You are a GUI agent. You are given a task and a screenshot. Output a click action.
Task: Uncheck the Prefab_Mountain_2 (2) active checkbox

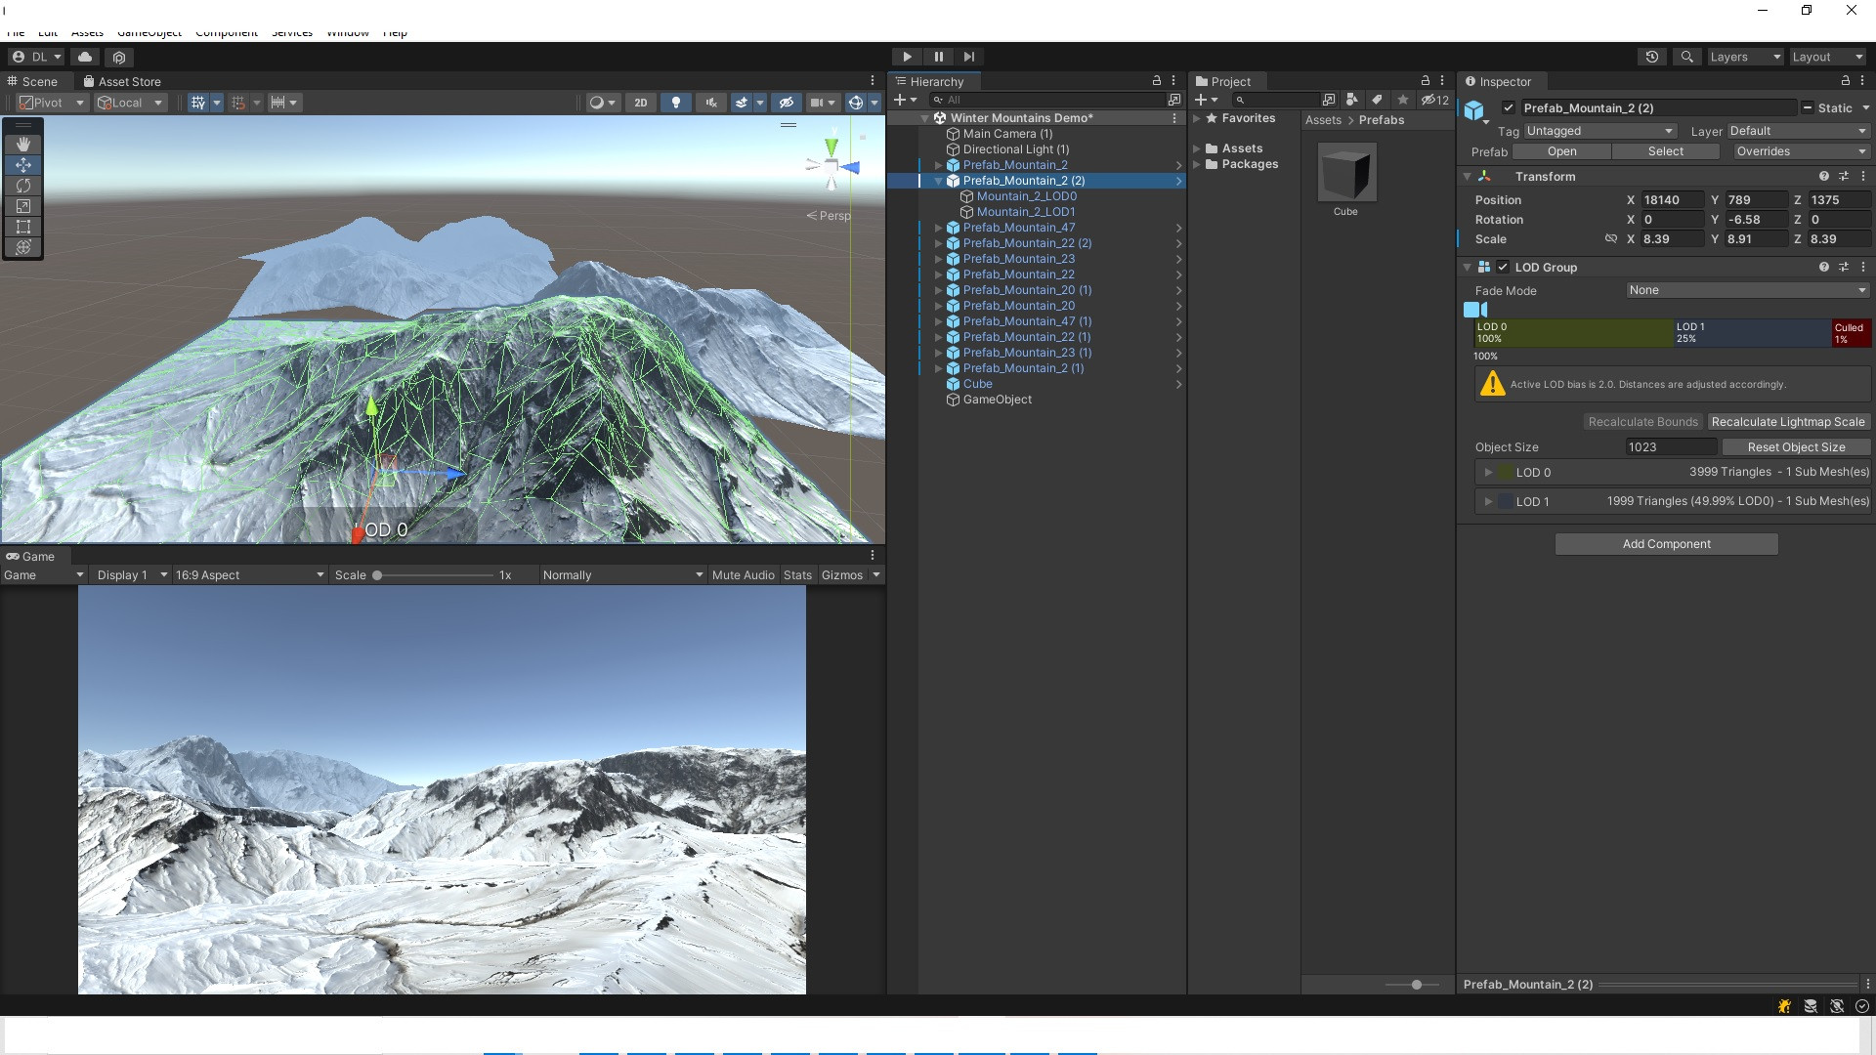[x=1509, y=108]
